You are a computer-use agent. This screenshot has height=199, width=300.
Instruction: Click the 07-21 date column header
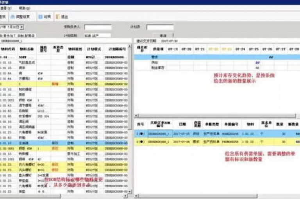(200, 49)
